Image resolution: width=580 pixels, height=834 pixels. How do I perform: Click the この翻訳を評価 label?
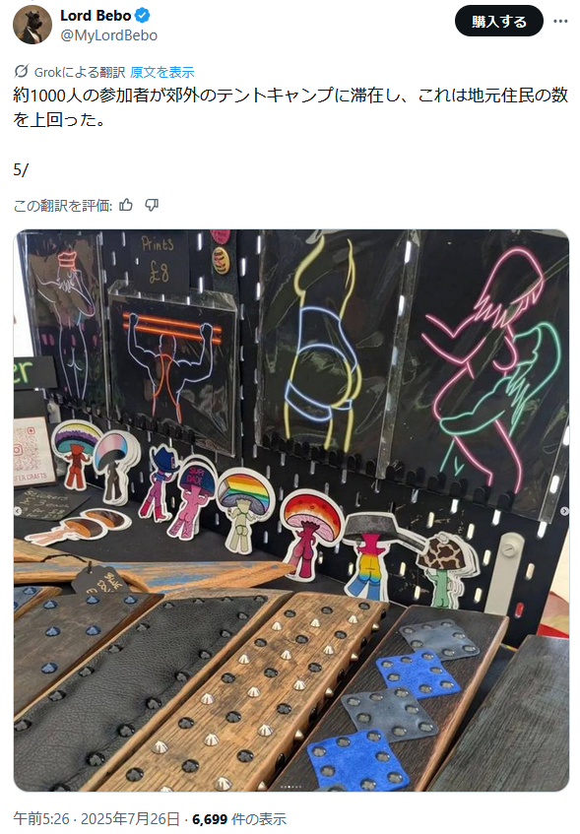[63, 206]
